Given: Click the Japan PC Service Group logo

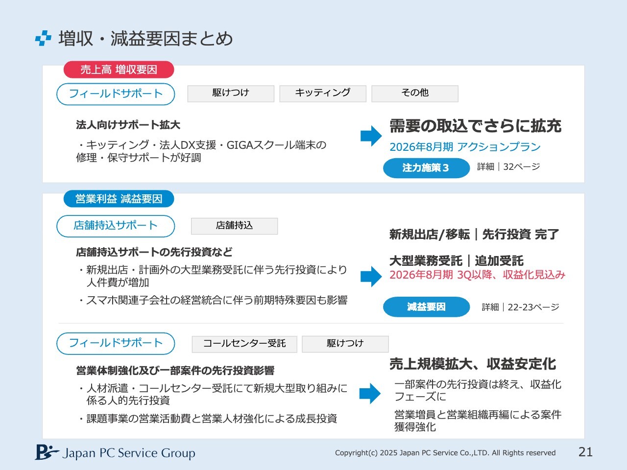Looking at the screenshot, I should (115, 452).
